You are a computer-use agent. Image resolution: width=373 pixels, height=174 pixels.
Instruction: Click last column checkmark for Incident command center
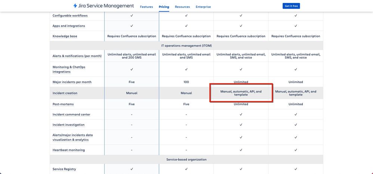(296, 115)
